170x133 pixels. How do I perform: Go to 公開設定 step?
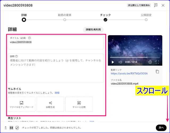click(x=146, y=20)
